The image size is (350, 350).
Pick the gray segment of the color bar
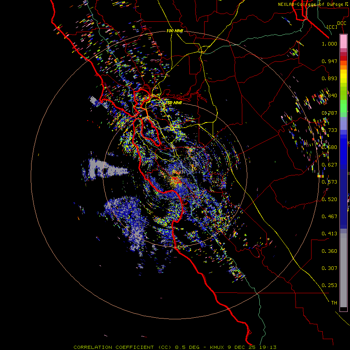coord(343,270)
